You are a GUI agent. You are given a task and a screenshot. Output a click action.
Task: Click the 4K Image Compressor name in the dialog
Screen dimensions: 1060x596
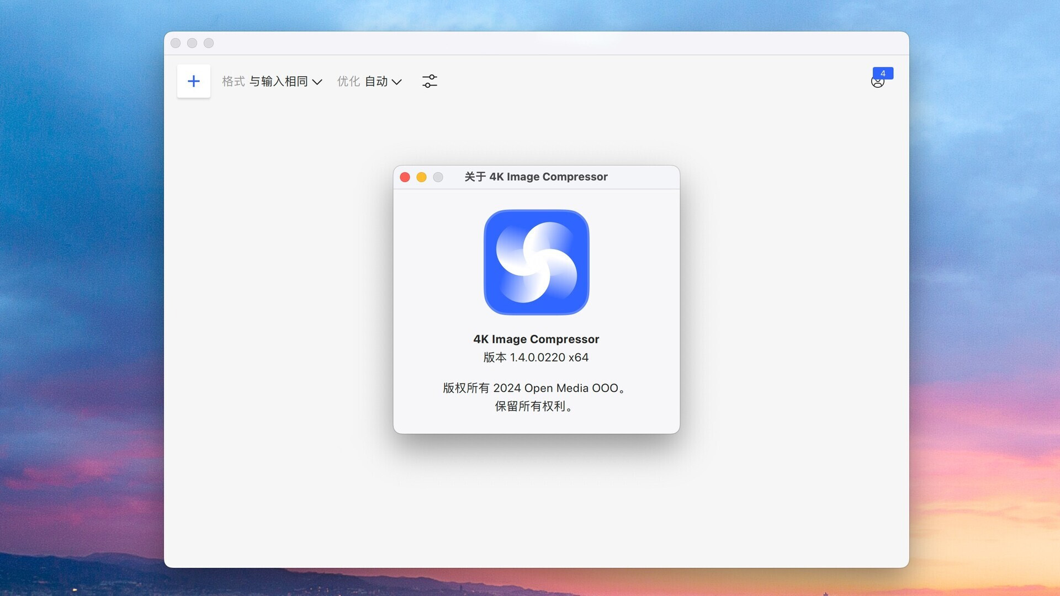[536, 339]
